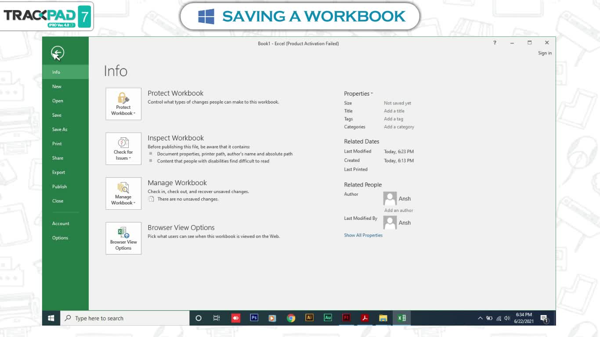
Task: Choose Save As in the sidebar
Action: (x=65, y=129)
